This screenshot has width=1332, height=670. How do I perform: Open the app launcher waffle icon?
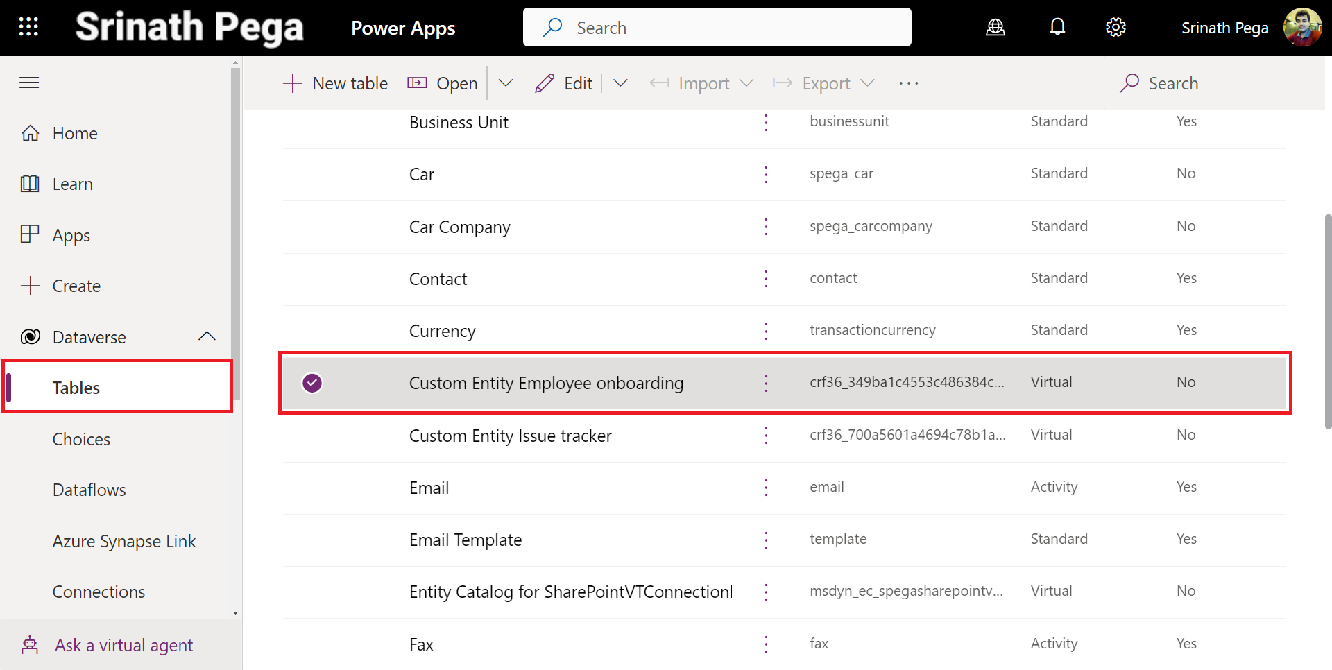(x=28, y=27)
